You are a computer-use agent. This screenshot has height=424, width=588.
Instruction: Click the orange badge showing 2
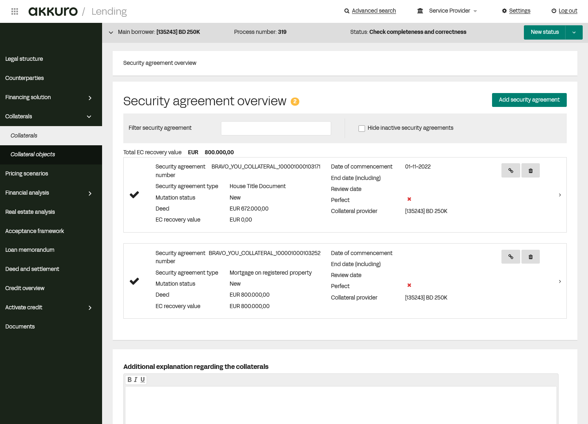pos(295,102)
